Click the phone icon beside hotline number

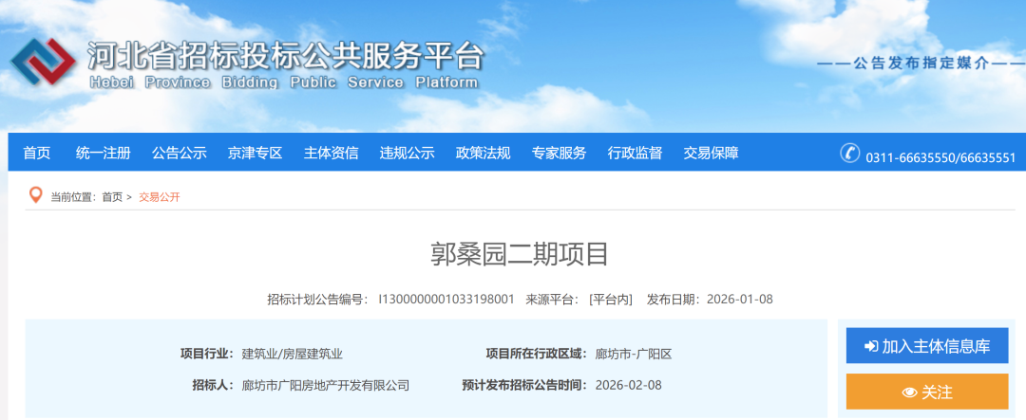[x=849, y=154]
